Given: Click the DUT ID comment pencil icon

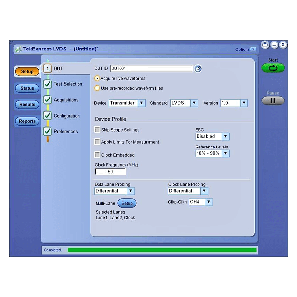Looking at the screenshot, I should pos(198,69).
